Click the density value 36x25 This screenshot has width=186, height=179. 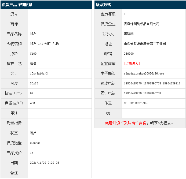click(x=34, y=83)
